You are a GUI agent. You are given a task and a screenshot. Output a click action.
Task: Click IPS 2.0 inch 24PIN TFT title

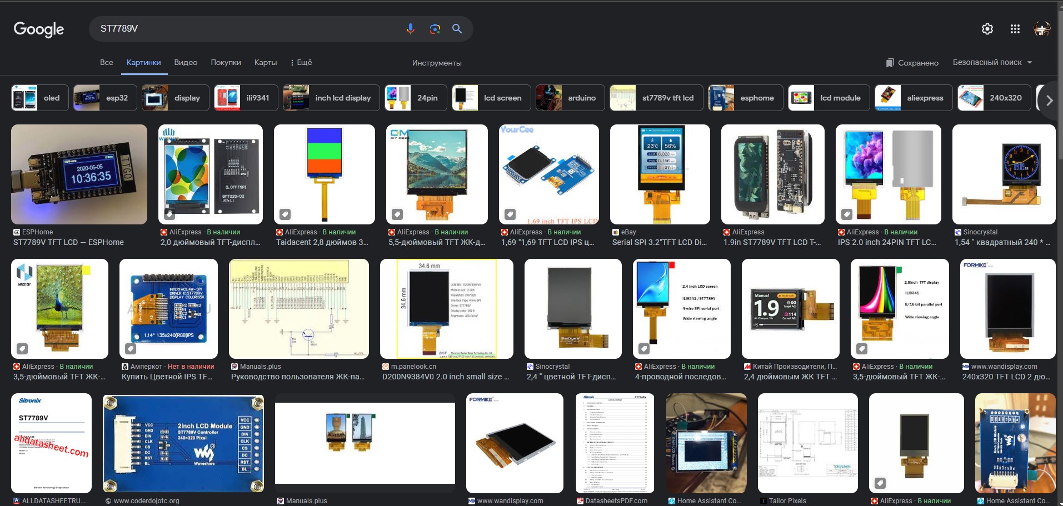pos(887,242)
